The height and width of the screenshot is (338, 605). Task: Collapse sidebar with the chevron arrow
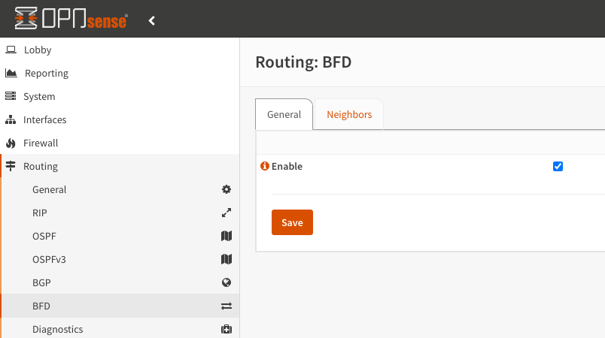(x=152, y=20)
